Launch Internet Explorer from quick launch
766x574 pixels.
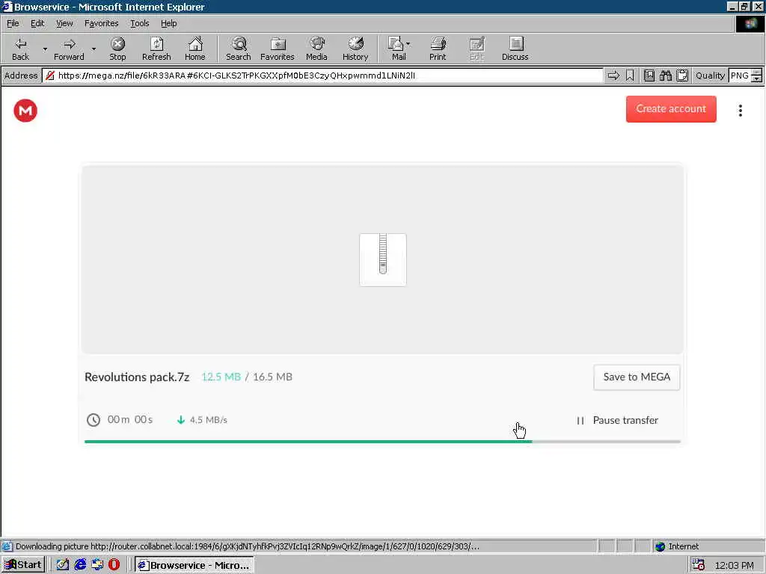coord(80,565)
